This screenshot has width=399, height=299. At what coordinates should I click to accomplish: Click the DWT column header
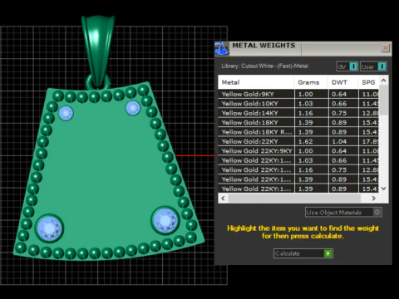(x=343, y=82)
